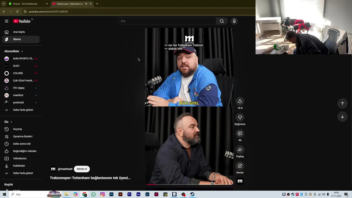Navigate back in the browser
Viewport: 352px width, 198px height.
4,12
